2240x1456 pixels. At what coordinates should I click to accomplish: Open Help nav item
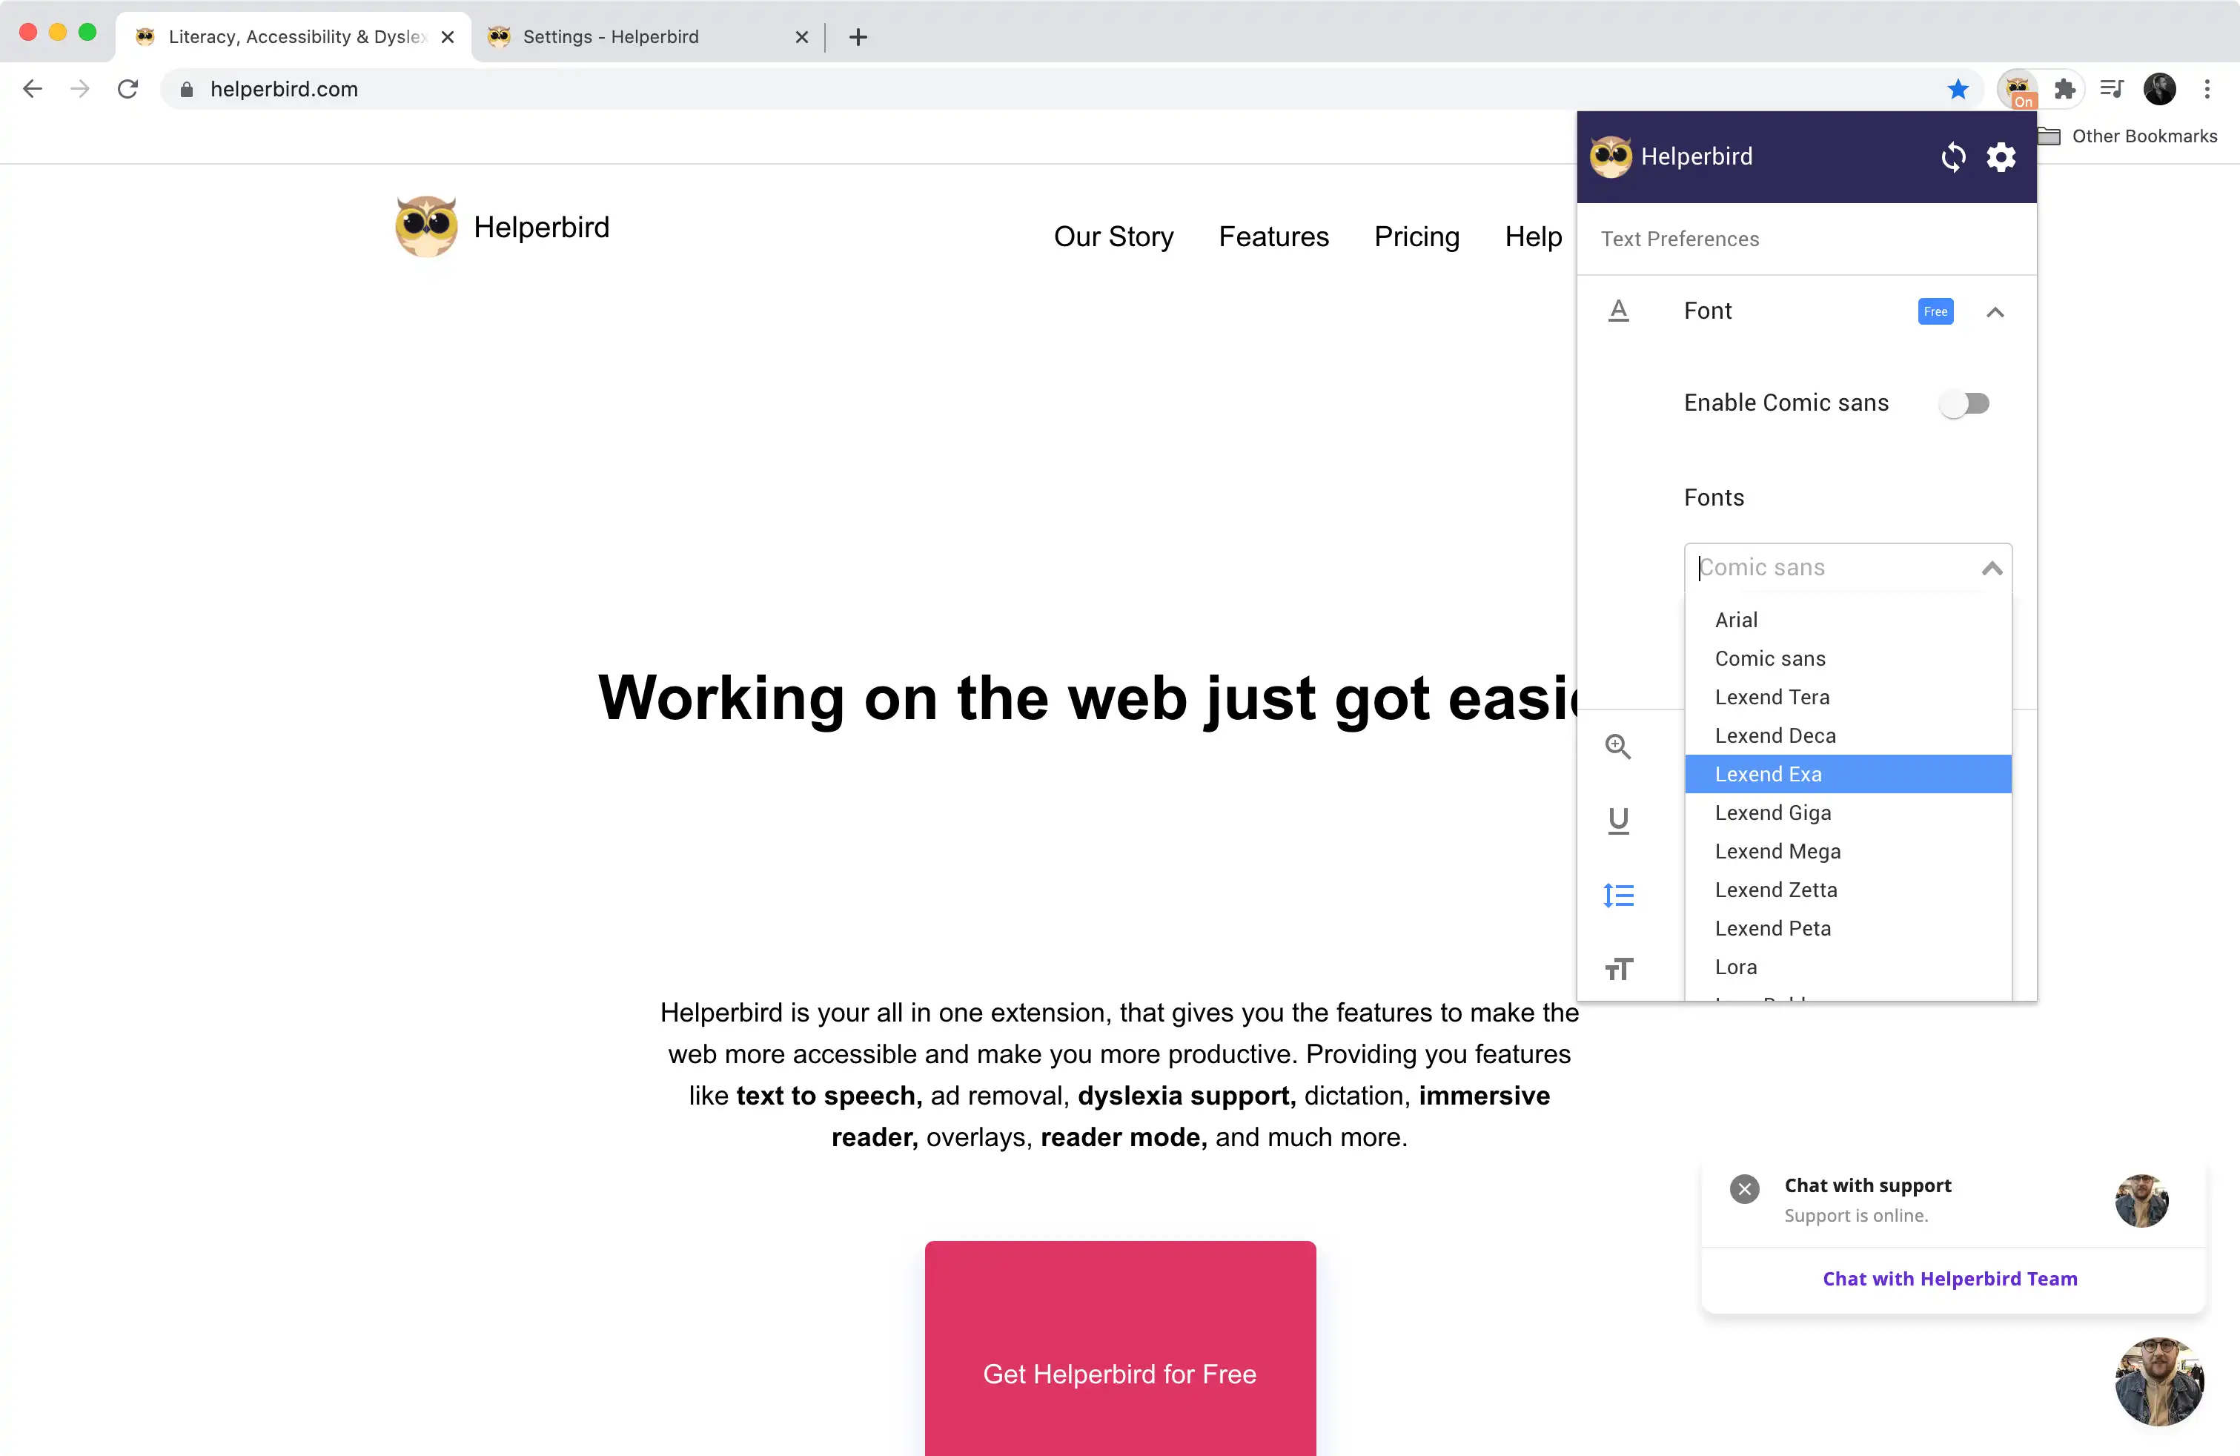1533,236
